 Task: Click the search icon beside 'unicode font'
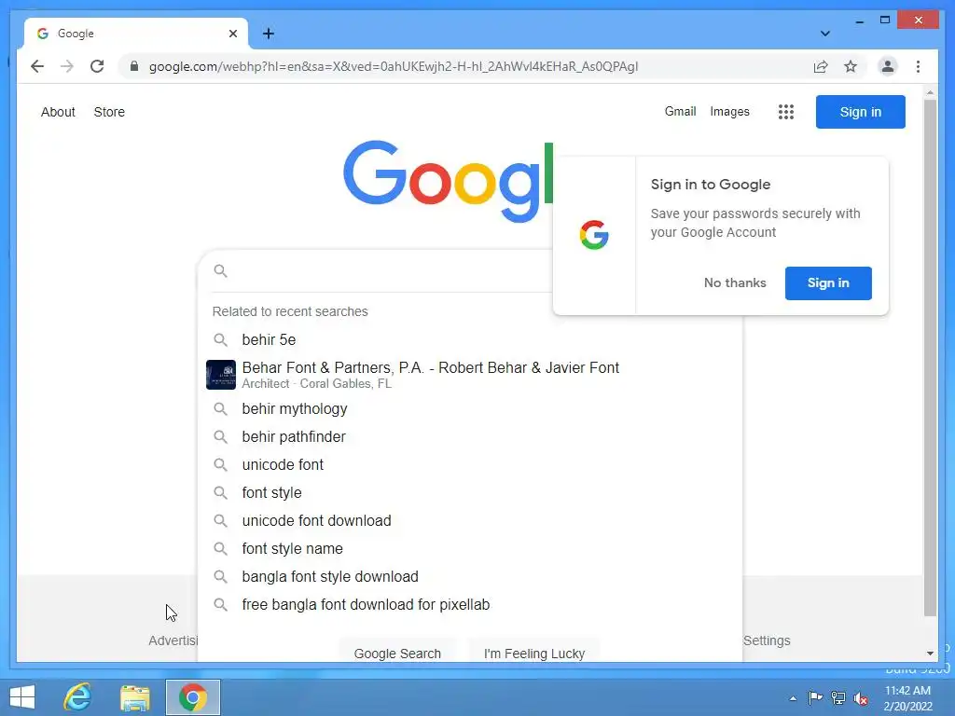tap(220, 465)
